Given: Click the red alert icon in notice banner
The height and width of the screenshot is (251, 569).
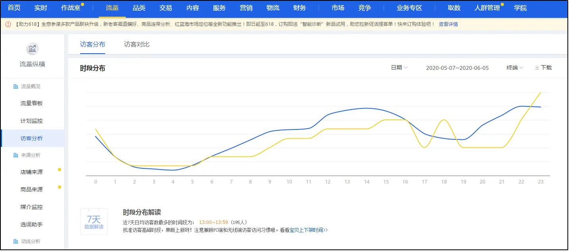Looking at the screenshot, I should point(8,24).
